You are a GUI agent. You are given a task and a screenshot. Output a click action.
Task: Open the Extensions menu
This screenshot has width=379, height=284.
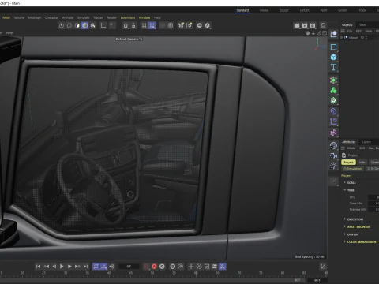pyautogui.click(x=128, y=17)
